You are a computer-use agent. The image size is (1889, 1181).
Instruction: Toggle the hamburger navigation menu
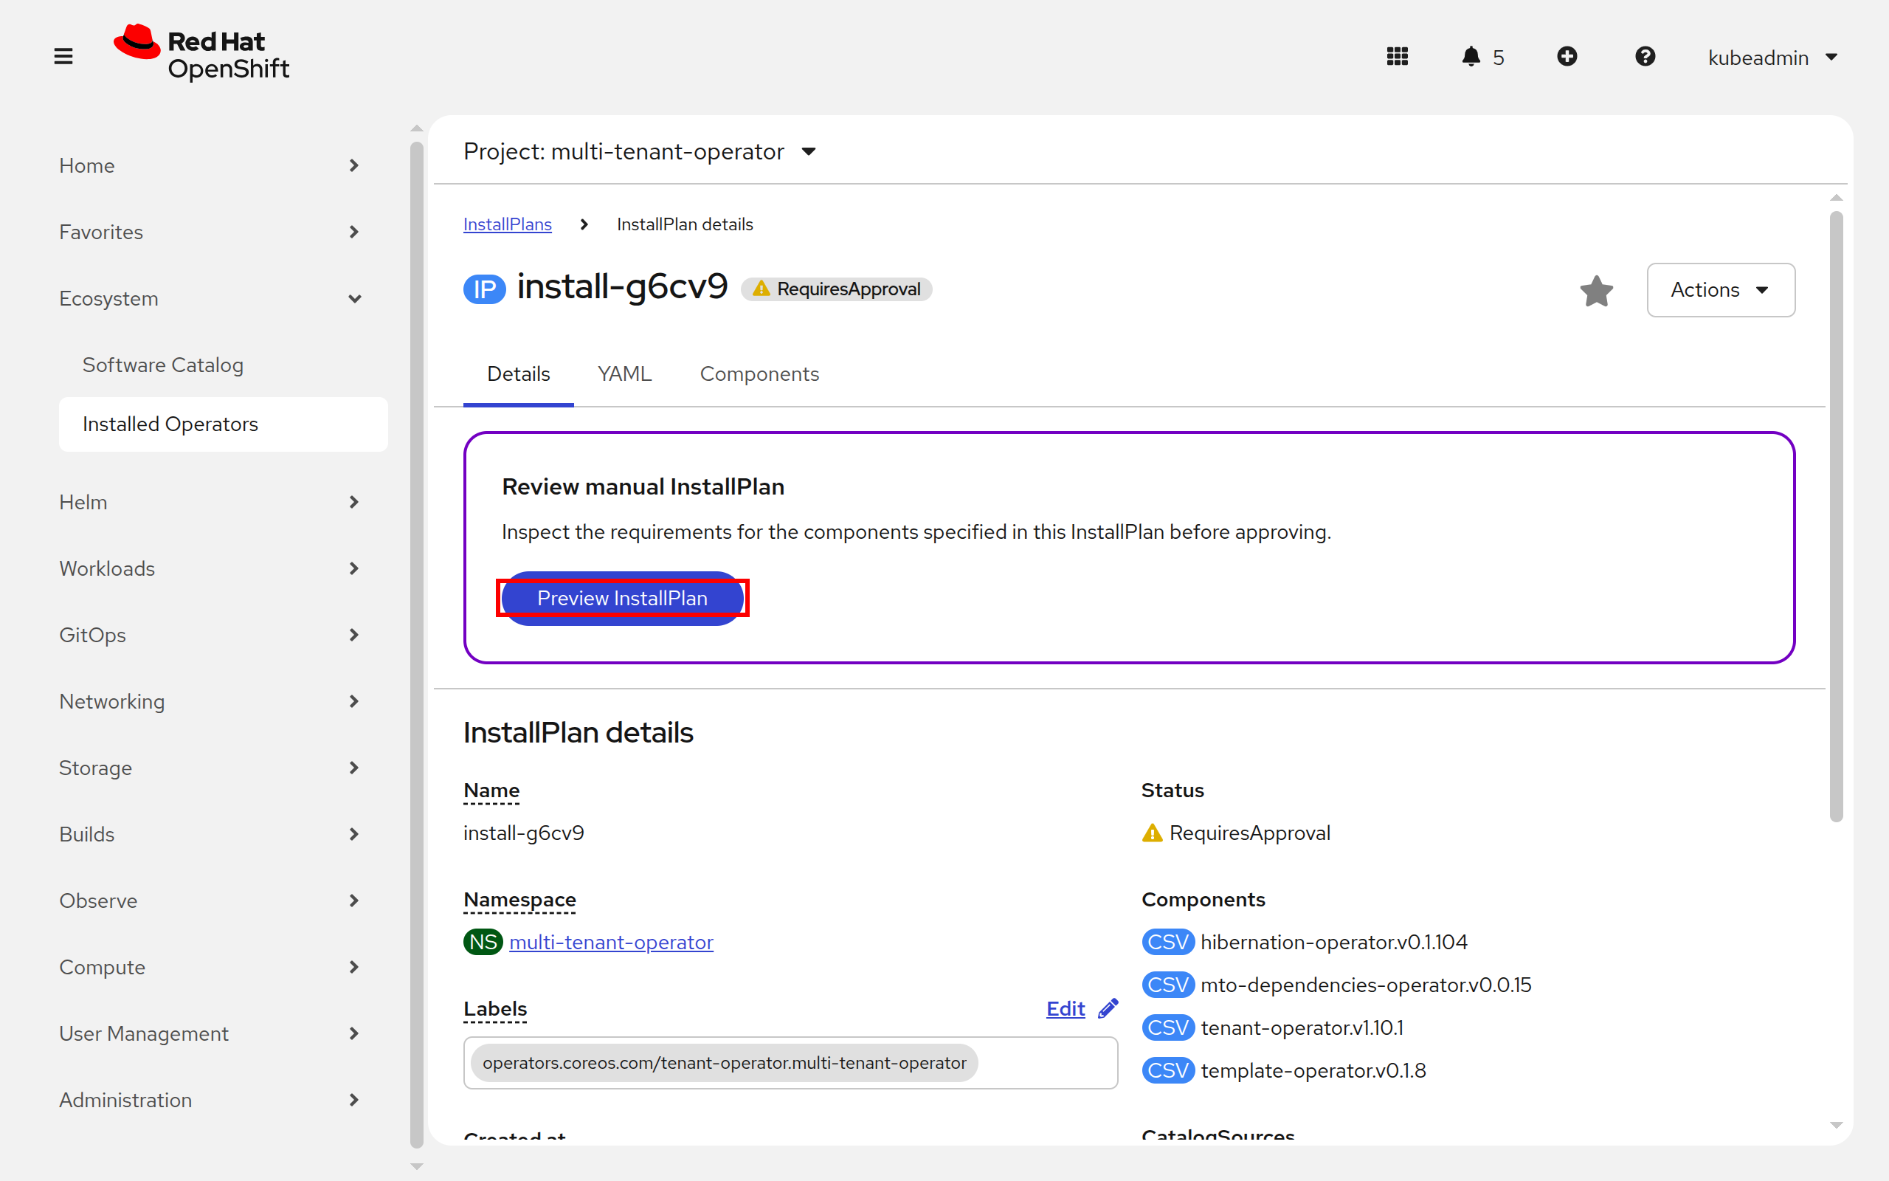pos(63,56)
